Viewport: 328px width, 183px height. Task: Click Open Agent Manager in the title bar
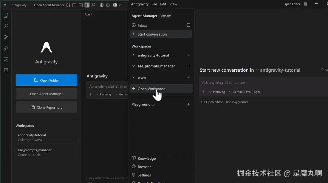point(49,5)
